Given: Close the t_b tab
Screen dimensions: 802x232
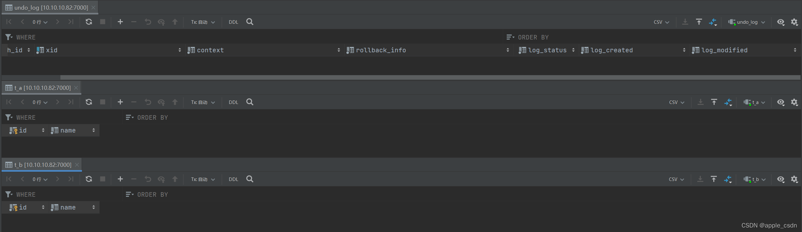Looking at the screenshot, I should click(x=77, y=165).
